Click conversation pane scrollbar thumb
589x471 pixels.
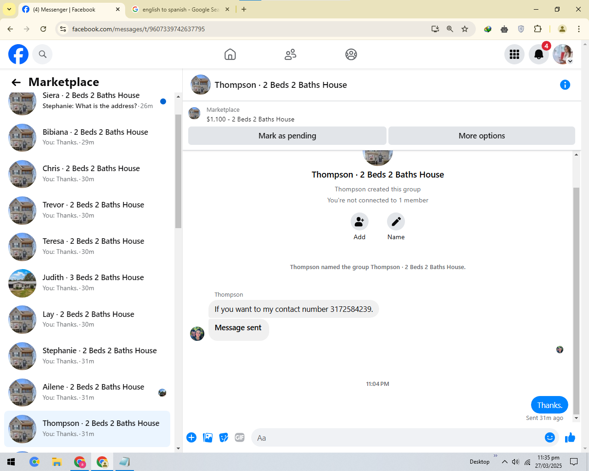click(576, 300)
